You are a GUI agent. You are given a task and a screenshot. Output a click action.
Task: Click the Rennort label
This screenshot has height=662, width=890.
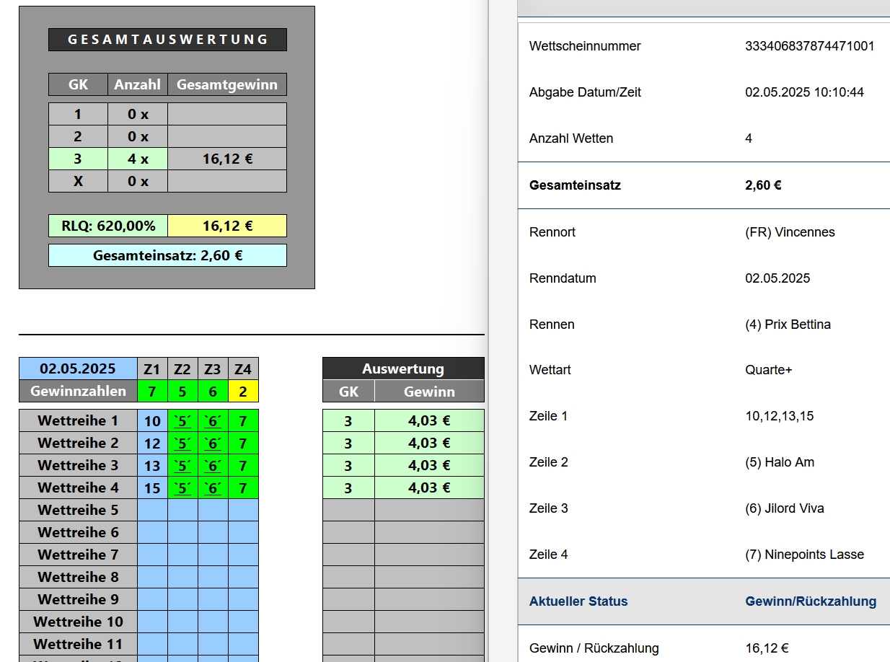coord(552,232)
